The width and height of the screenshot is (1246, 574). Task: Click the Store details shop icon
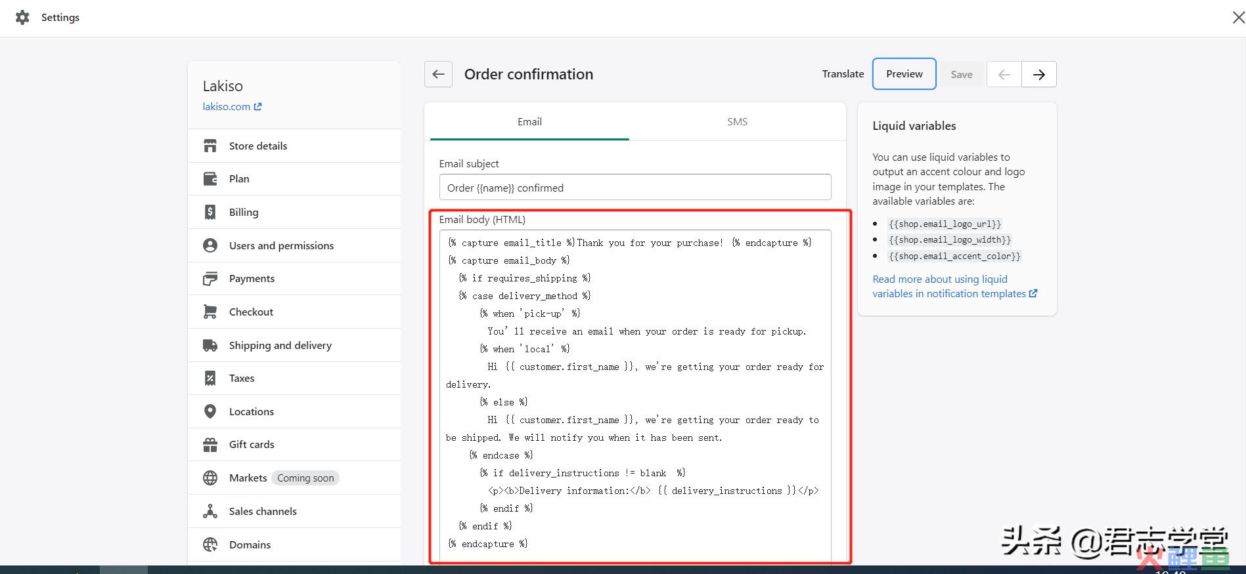pyautogui.click(x=210, y=146)
